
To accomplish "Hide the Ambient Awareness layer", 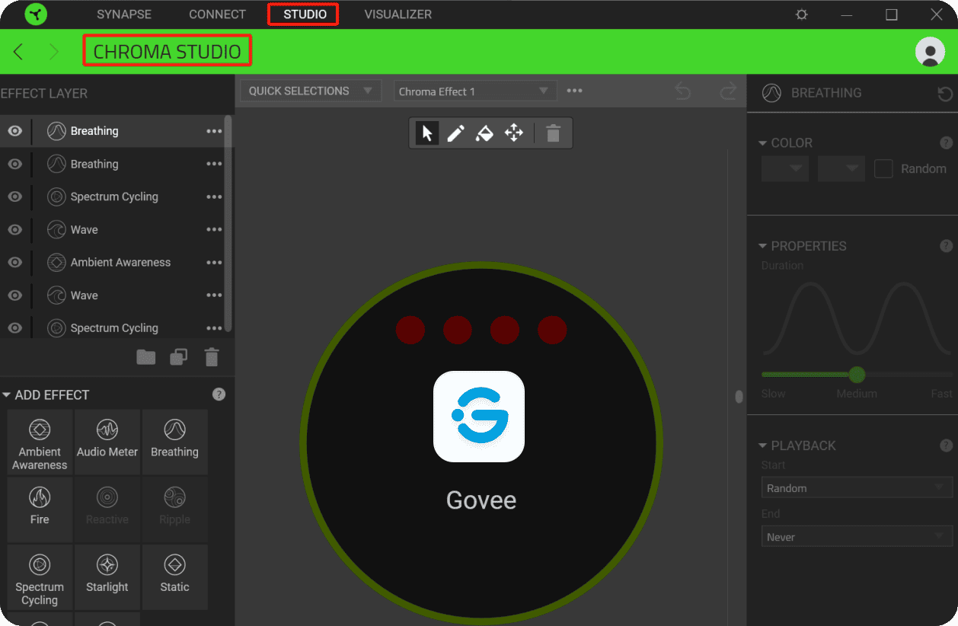I will pos(14,263).
